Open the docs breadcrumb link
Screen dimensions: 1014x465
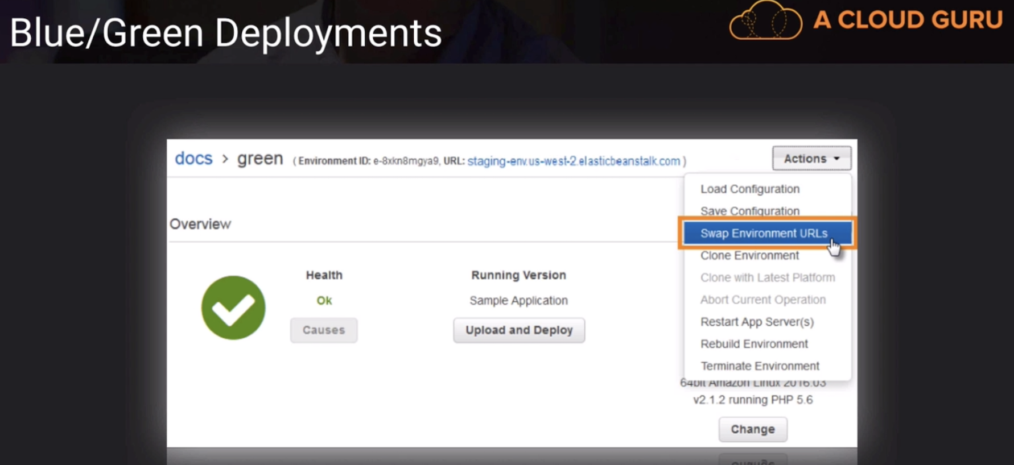coord(193,159)
